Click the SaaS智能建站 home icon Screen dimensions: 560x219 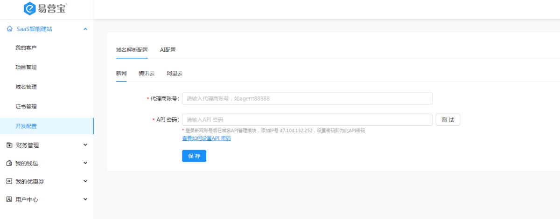tap(9, 29)
